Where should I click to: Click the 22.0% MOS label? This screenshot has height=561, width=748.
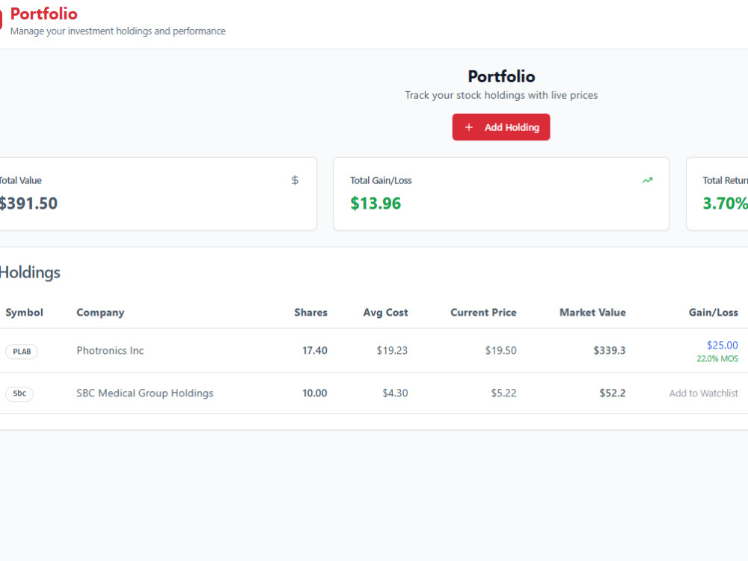click(x=717, y=359)
